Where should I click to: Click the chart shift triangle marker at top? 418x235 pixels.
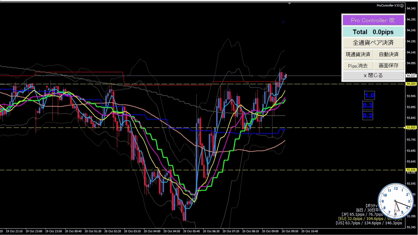[x=289, y=3]
